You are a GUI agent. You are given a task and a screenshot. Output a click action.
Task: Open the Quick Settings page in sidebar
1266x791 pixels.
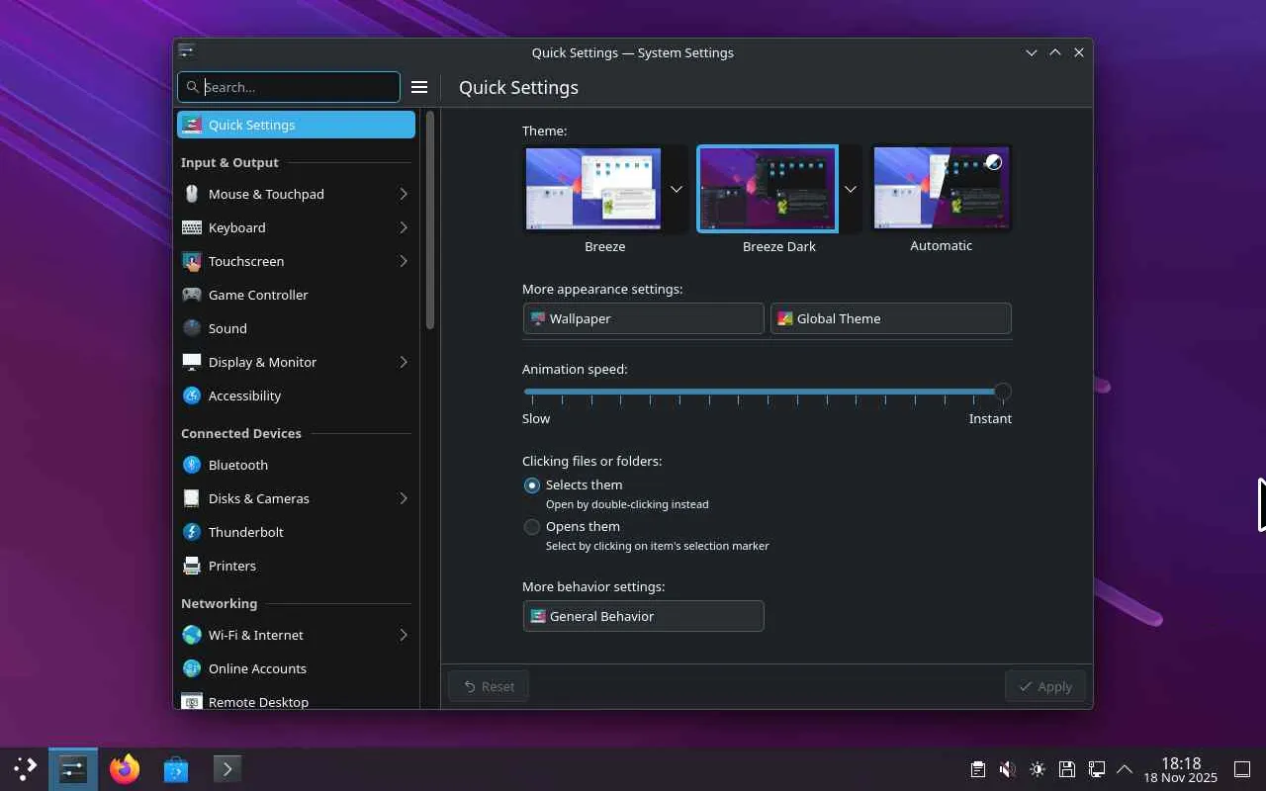[x=296, y=125]
